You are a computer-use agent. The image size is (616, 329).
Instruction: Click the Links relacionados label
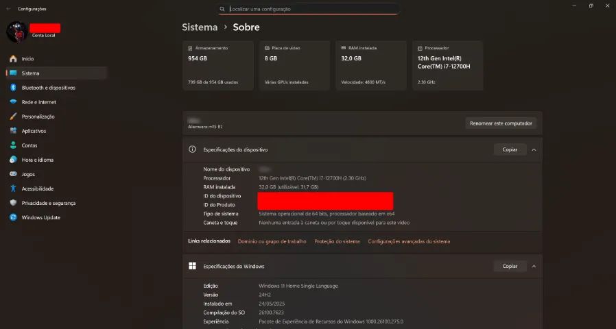point(209,241)
